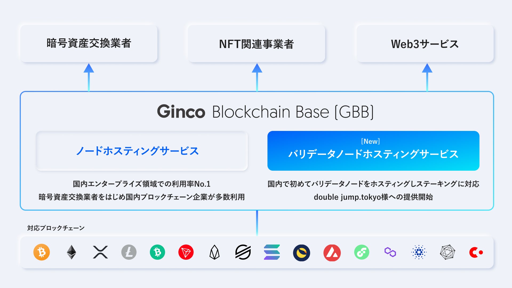Click the orange Bitcoin logo
This screenshot has width=512, height=288.
pyautogui.click(x=42, y=252)
